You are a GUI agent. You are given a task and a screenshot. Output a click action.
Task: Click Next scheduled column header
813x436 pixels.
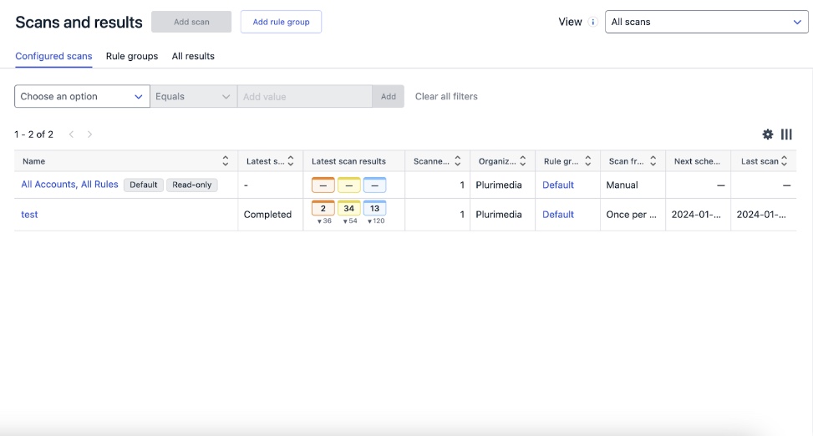point(697,161)
